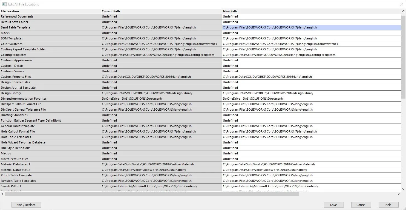Viewport: 406px width, 210px height.
Task: Select the Macro Feature Files row label
Action: pos(51,159)
